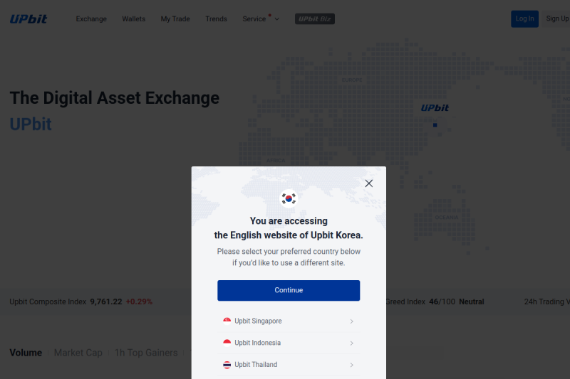The image size is (570, 379).
Task: Click the red notification dot beside Service
Action: (270, 15)
